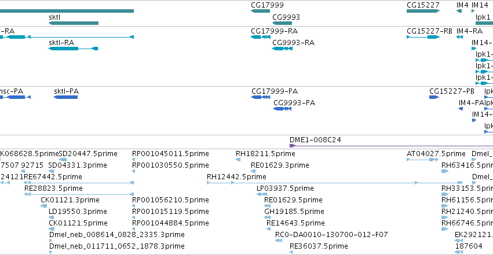Select the CG9993 gene feature
The image size is (493, 255).
pos(282,23)
